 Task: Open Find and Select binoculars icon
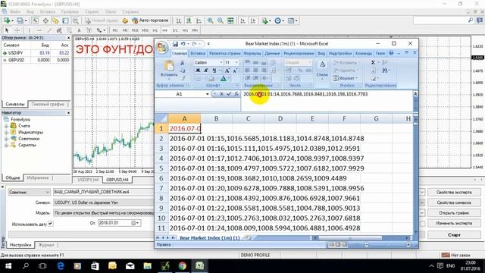[385, 71]
